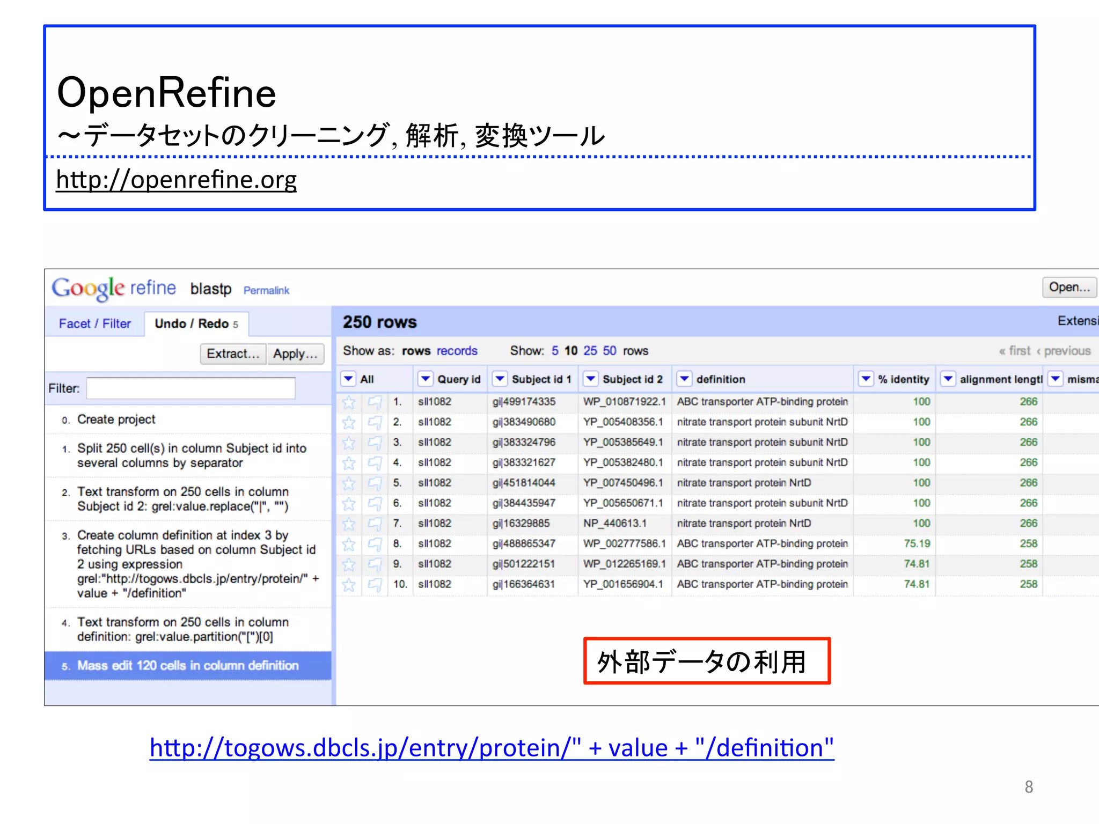The image size is (1099, 824).
Task: Select step 5 Mass edit 120 cells
Action: pos(188,666)
